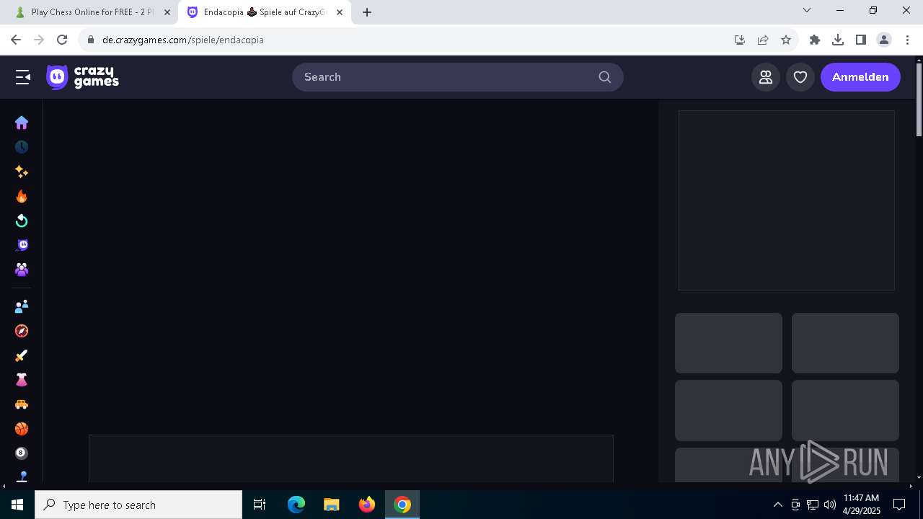This screenshot has height=519, width=923.
Task: Switch to Play Chess Online tab
Action: (x=92, y=12)
